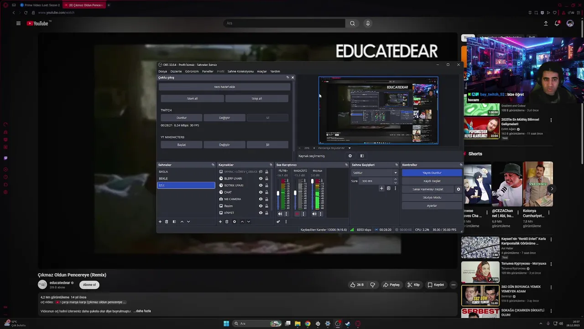Open Soldur transition dropdown
The width and height of the screenshot is (584, 329).
tap(375, 173)
